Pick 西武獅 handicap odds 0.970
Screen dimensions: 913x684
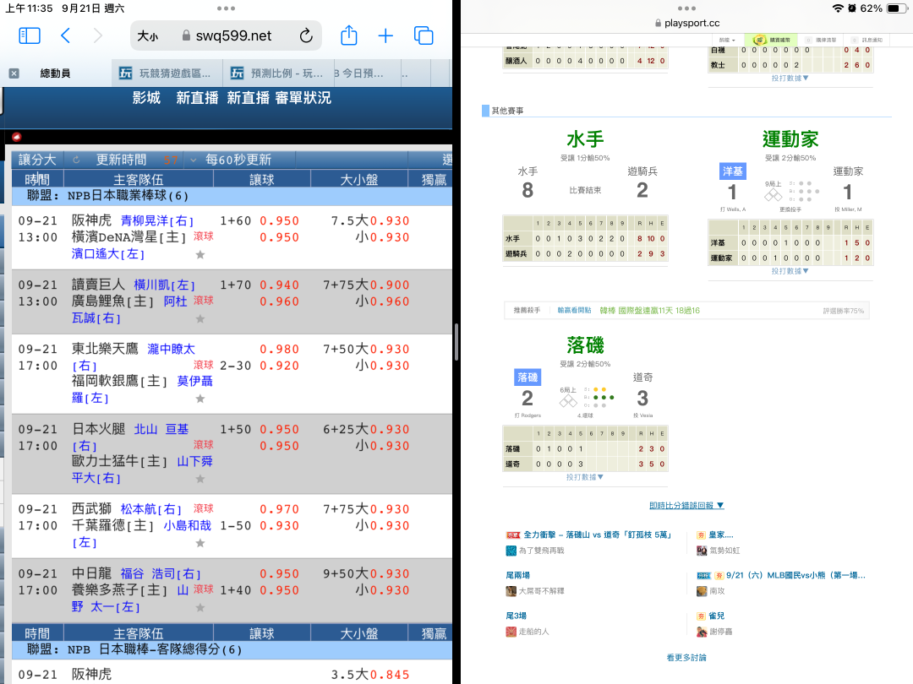(280, 509)
